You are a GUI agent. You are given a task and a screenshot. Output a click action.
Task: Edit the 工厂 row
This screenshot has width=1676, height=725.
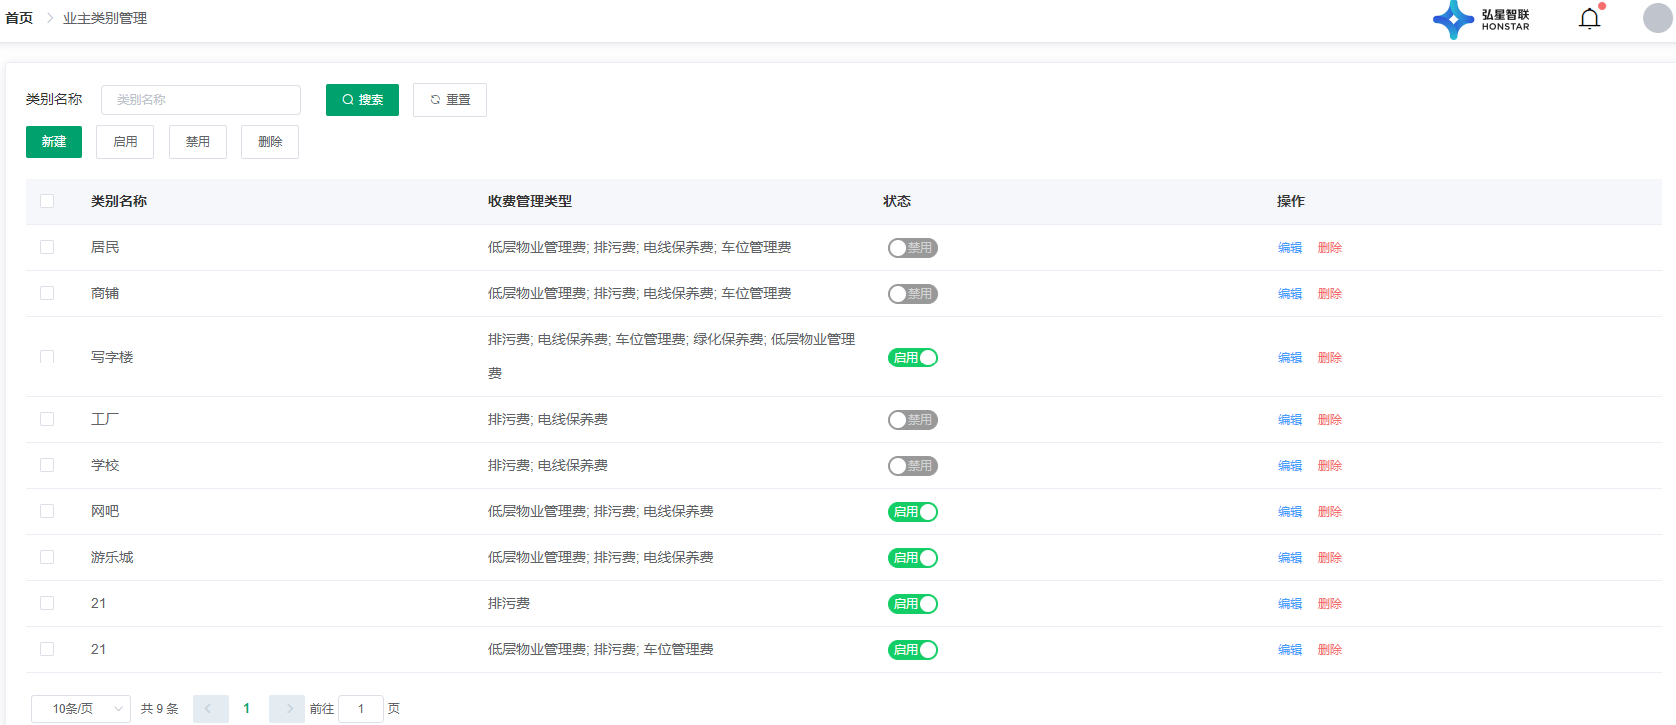(1289, 420)
